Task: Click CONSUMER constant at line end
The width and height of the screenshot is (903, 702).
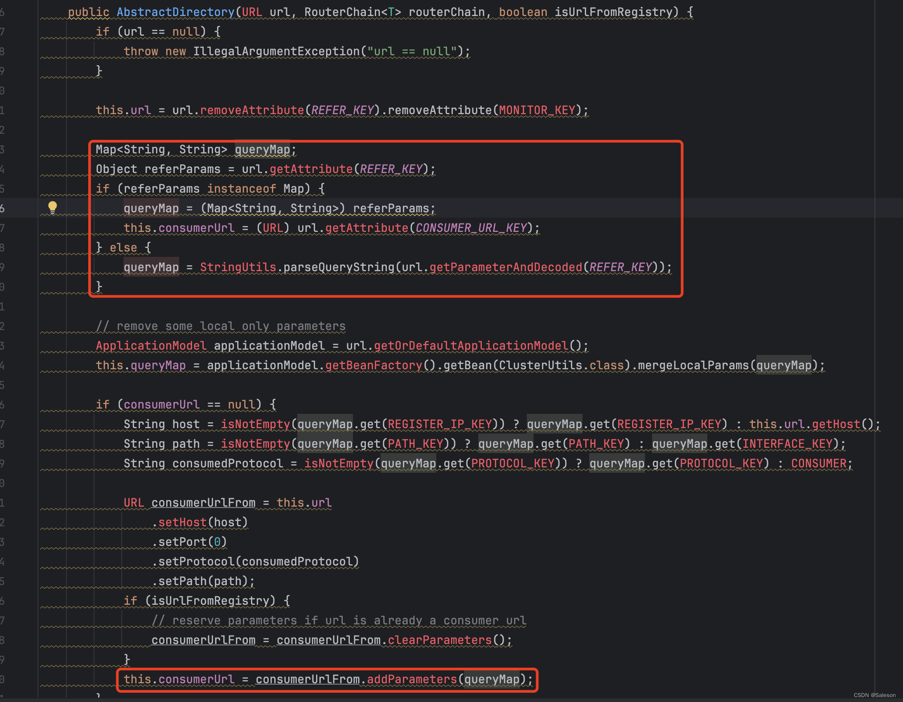Action: coord(819,463)
